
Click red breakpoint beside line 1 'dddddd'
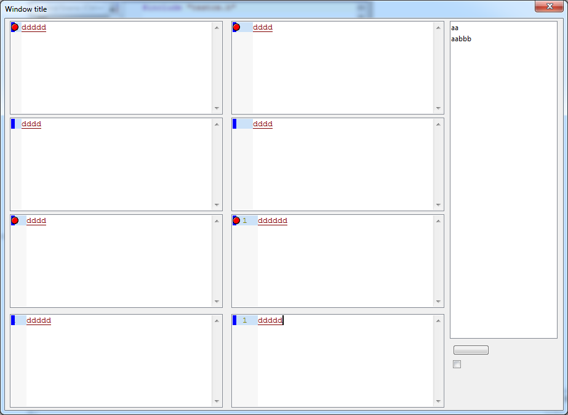236,220
